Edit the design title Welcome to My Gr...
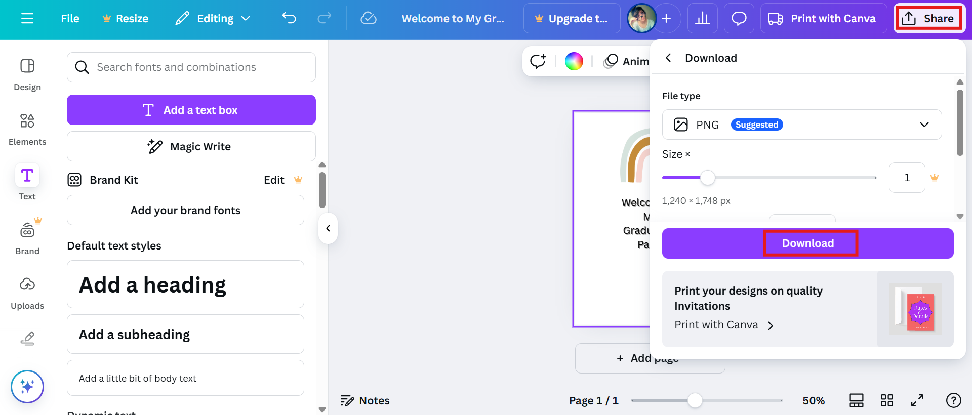The height and width of the screenshot is (415, 972). (453, 19)
